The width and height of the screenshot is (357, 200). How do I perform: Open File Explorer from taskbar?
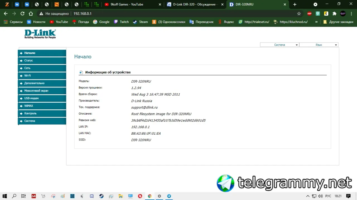click(x=121, y=196)
